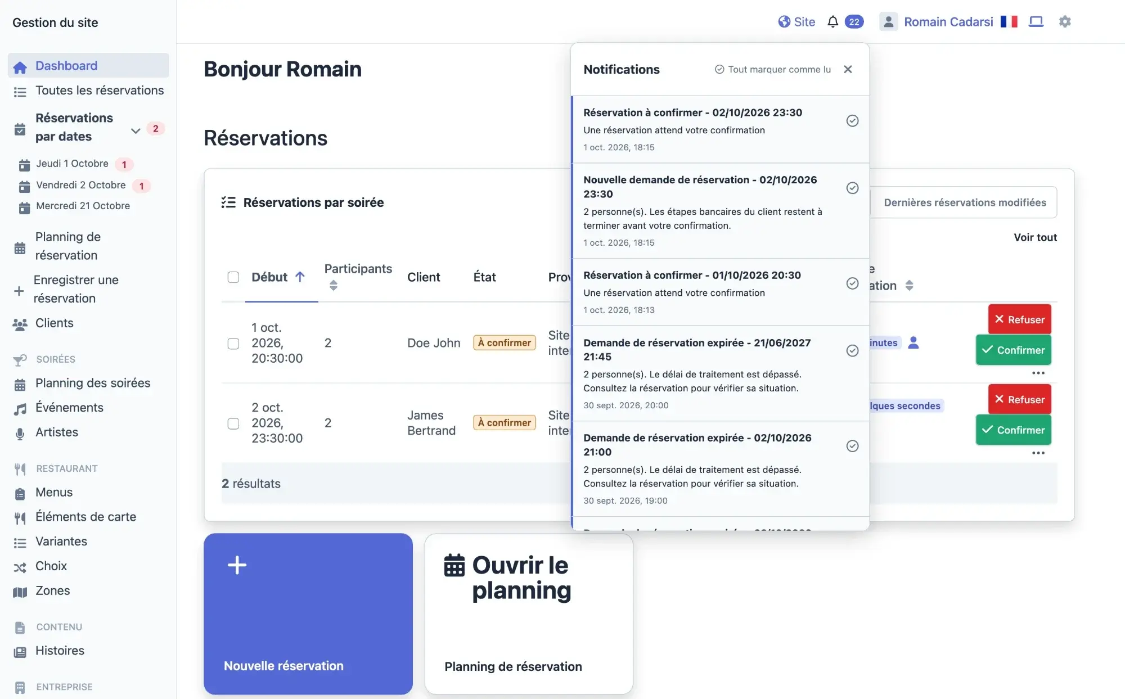
Task: Open Toutes les réservations menu item
Action: pos(89,91)
